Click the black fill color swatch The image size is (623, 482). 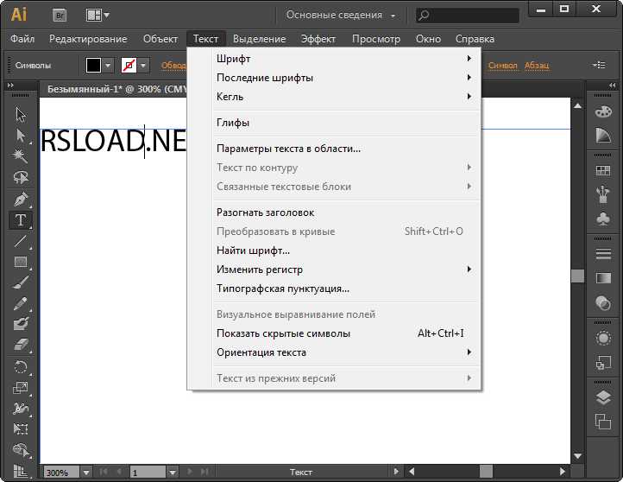(93, 66)
